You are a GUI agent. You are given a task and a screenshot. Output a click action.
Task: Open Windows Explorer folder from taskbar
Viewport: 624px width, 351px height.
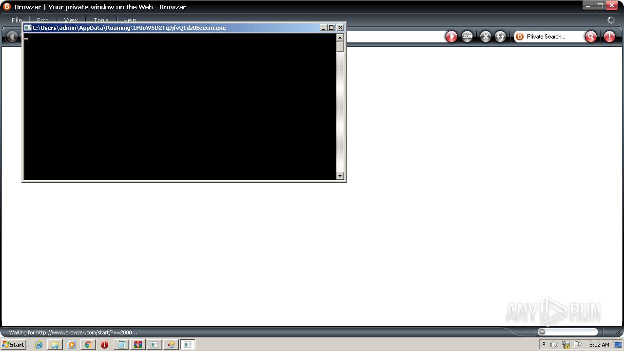[55, 345]
